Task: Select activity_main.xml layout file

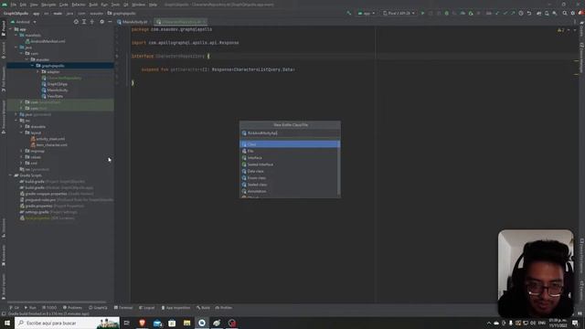Action: point(48,139)
